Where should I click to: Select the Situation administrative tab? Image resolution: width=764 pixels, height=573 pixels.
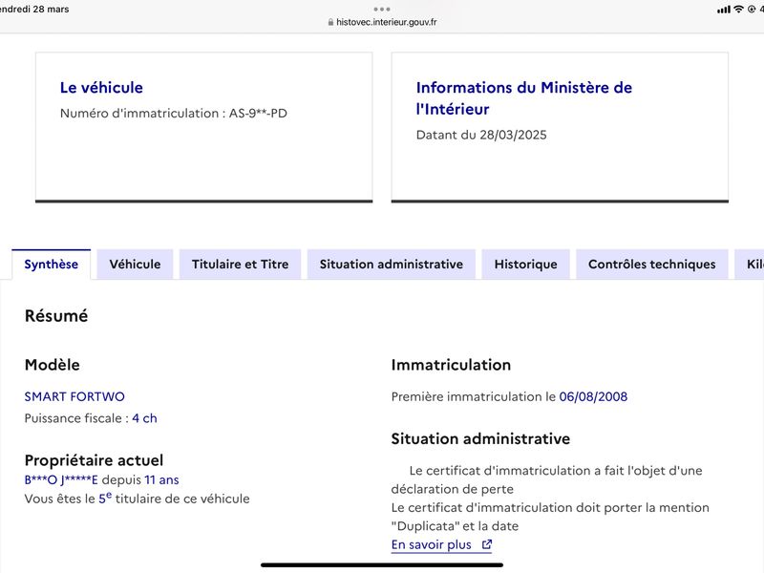[x=392, y=265]
